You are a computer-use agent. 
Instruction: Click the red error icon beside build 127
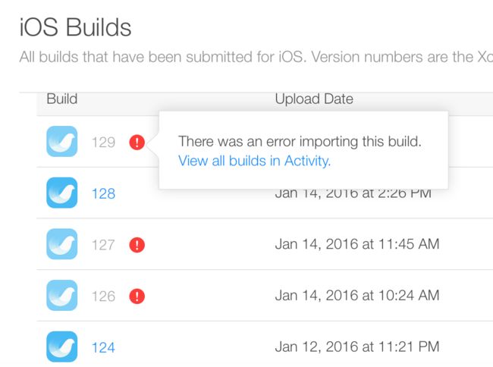[x=137, y=245]
